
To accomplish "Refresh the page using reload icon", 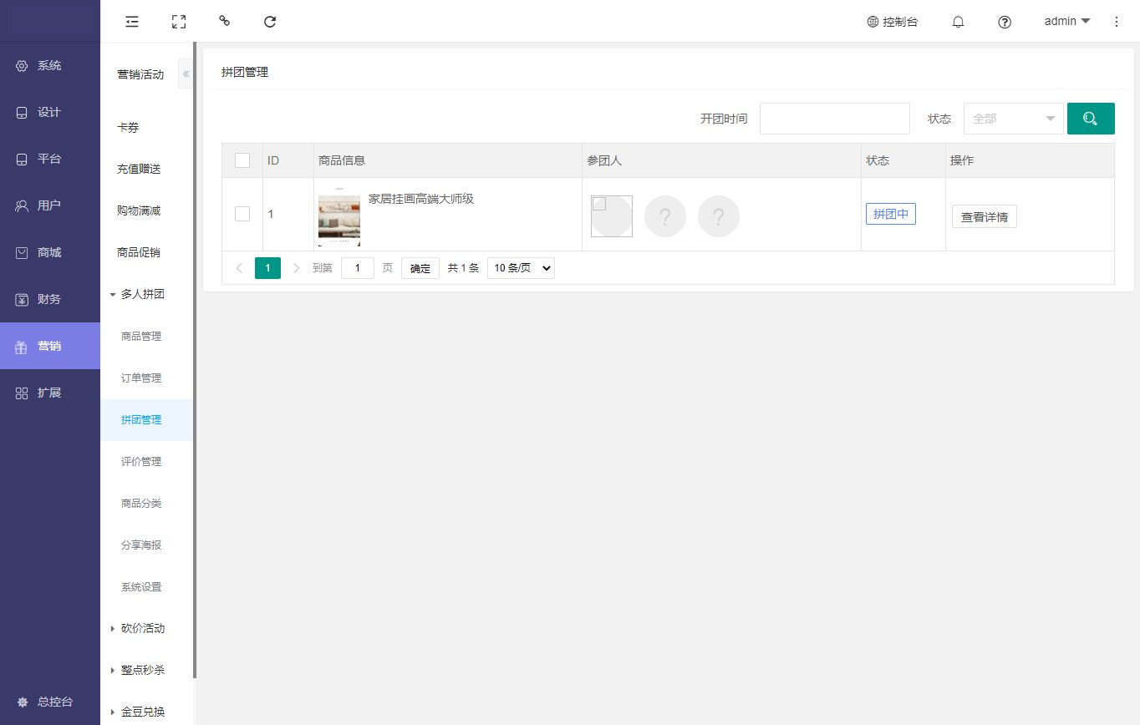I will click(x=270, y=22).
